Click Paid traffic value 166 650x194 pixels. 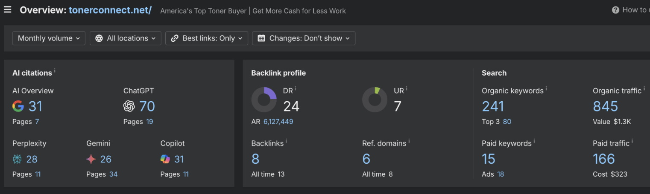point(604,159)
